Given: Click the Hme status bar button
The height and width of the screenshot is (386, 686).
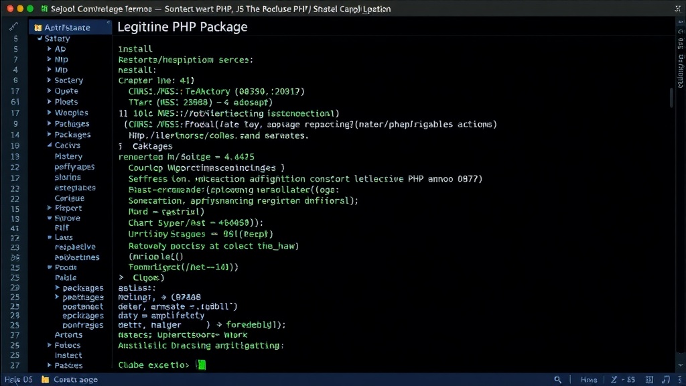Looking at the screenshot, I should click(x=588, y=379).
